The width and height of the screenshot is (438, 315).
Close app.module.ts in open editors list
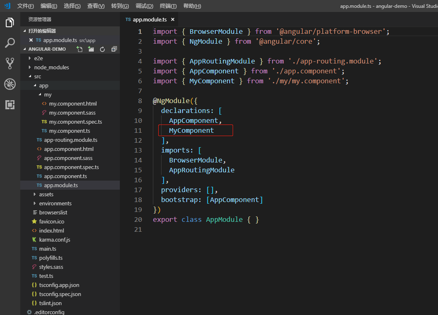tap(31, 40)
